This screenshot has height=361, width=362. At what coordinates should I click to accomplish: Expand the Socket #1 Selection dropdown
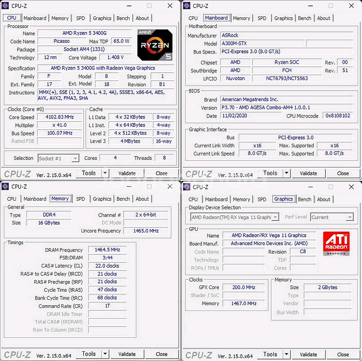(75, 158)
